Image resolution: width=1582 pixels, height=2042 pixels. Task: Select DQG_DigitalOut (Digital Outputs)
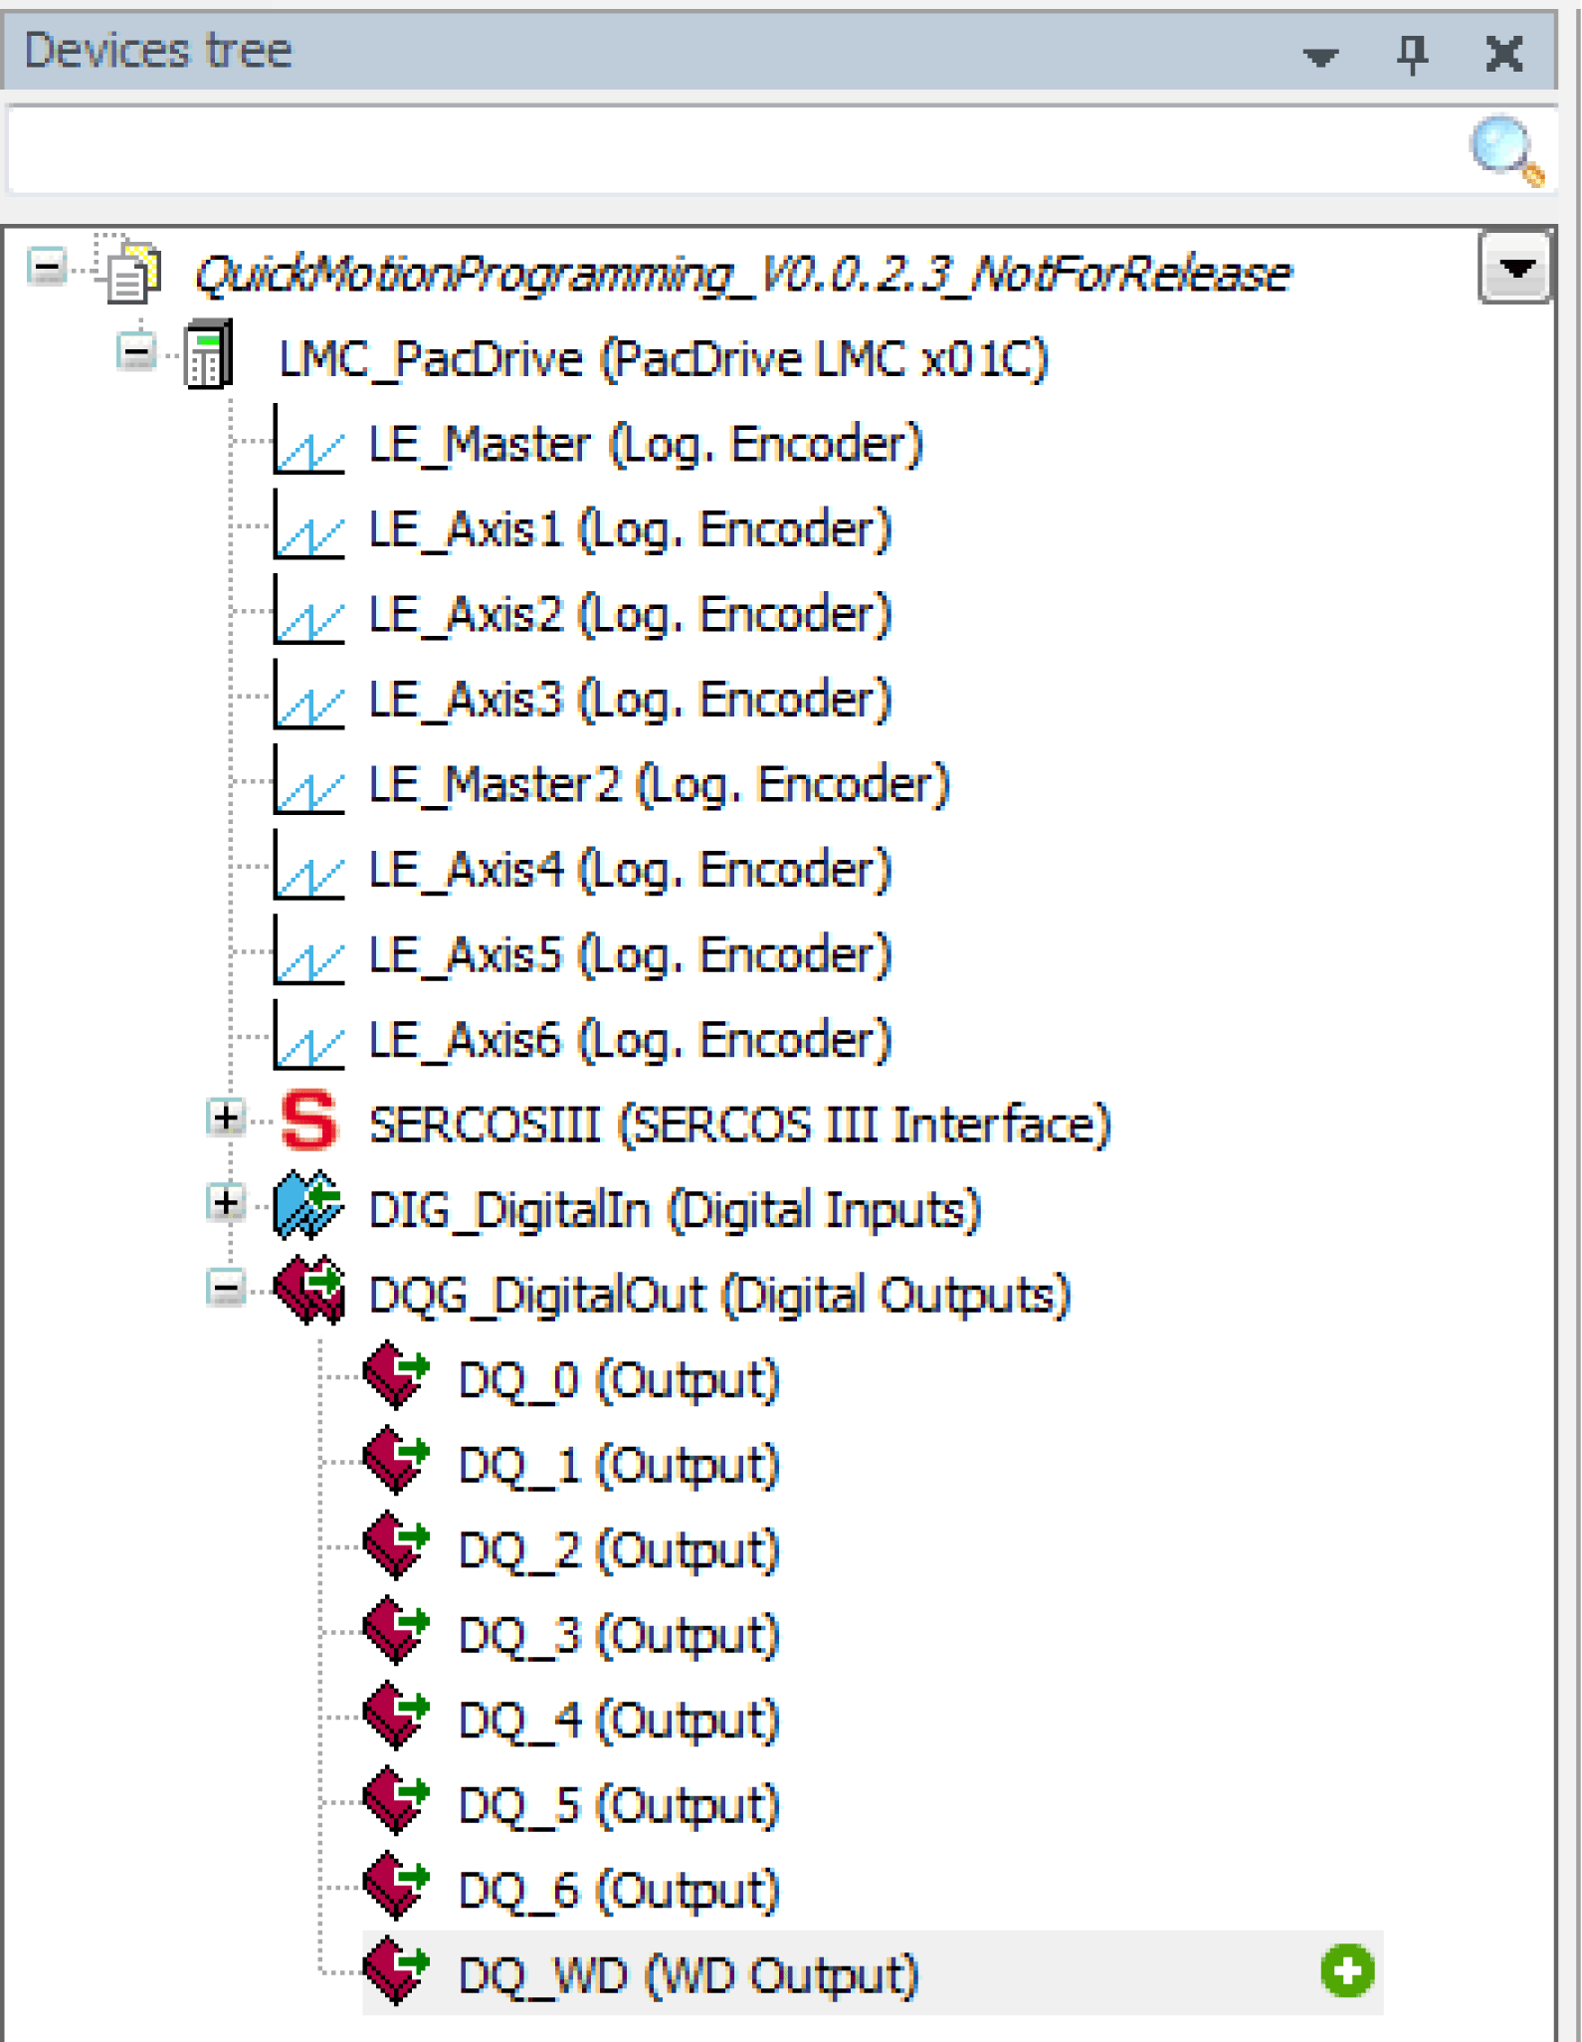(719, 1296)
